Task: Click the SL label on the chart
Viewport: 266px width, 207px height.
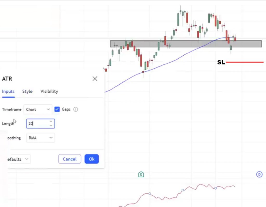Action: point(221,62)
